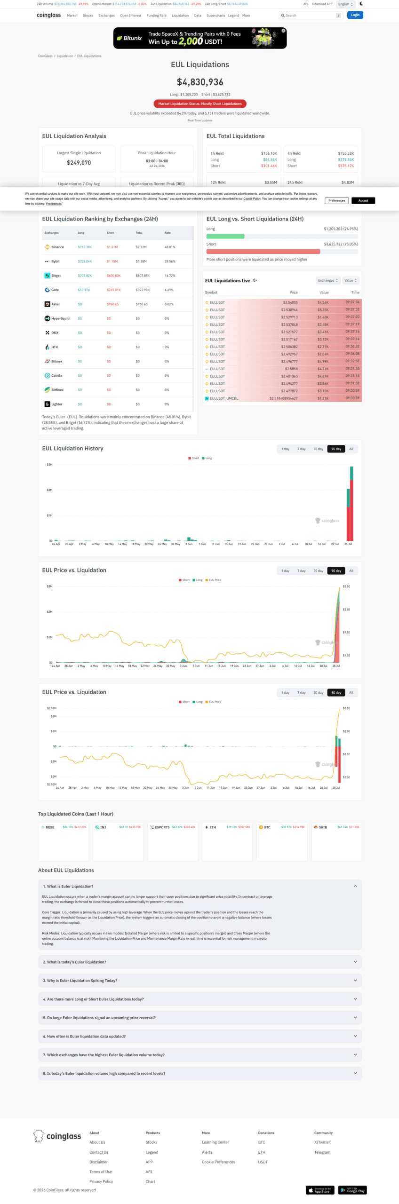
Task: Open cookie Preferences button
Action: (336, 200)
